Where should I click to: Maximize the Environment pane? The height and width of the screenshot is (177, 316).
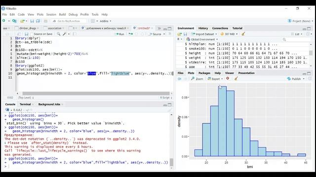(x=309, y=29)
